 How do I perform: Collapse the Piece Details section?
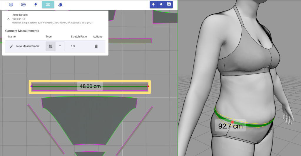point(8,18)
